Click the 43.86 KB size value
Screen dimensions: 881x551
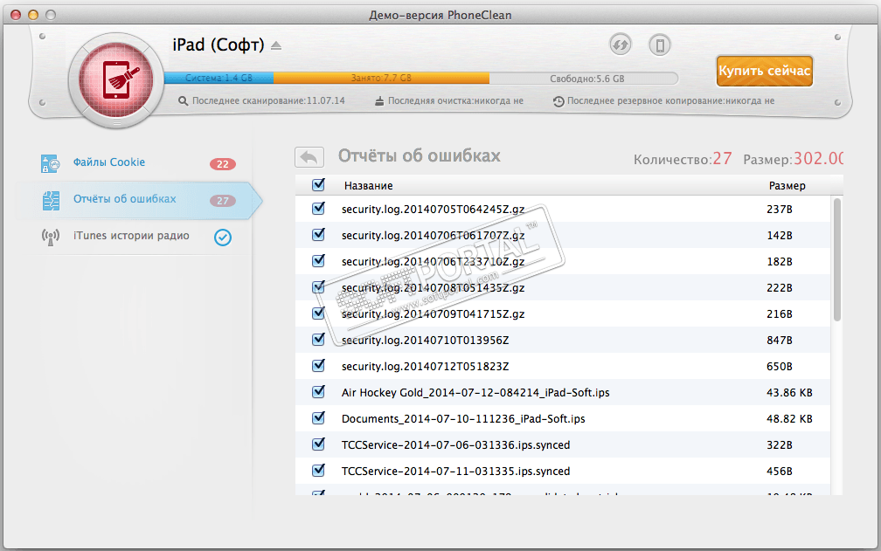pyautogui.click(x=789, y=393)
